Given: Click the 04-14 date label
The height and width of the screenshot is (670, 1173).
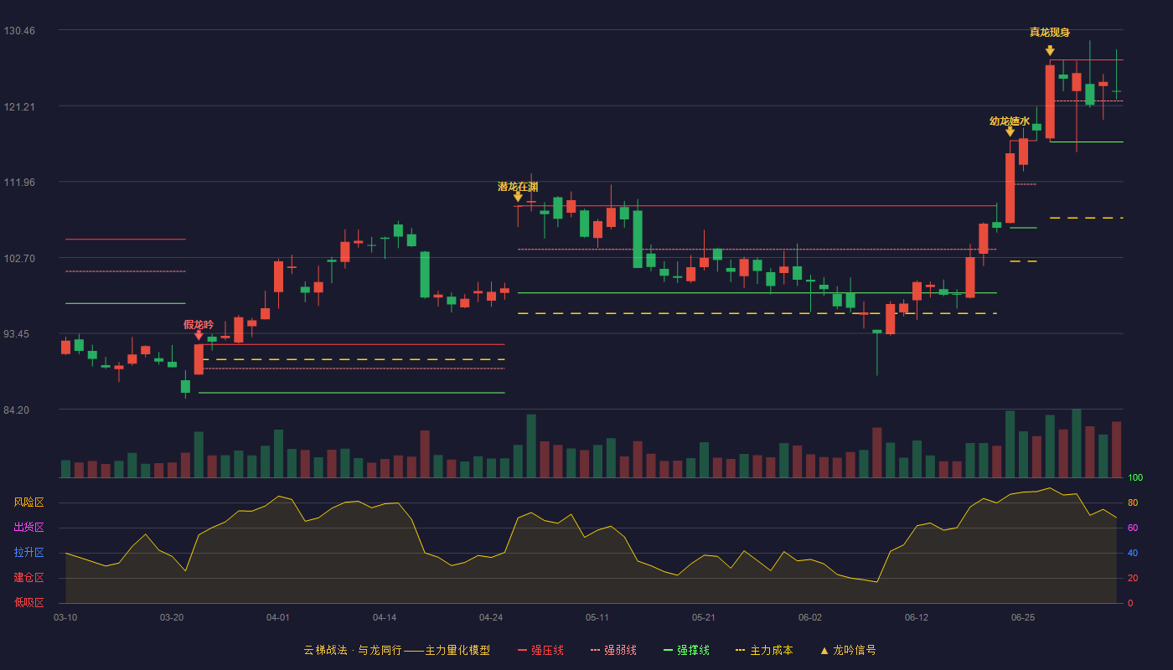Looking at the screenshot, I should pyautogui.click(x=385, y=617).
